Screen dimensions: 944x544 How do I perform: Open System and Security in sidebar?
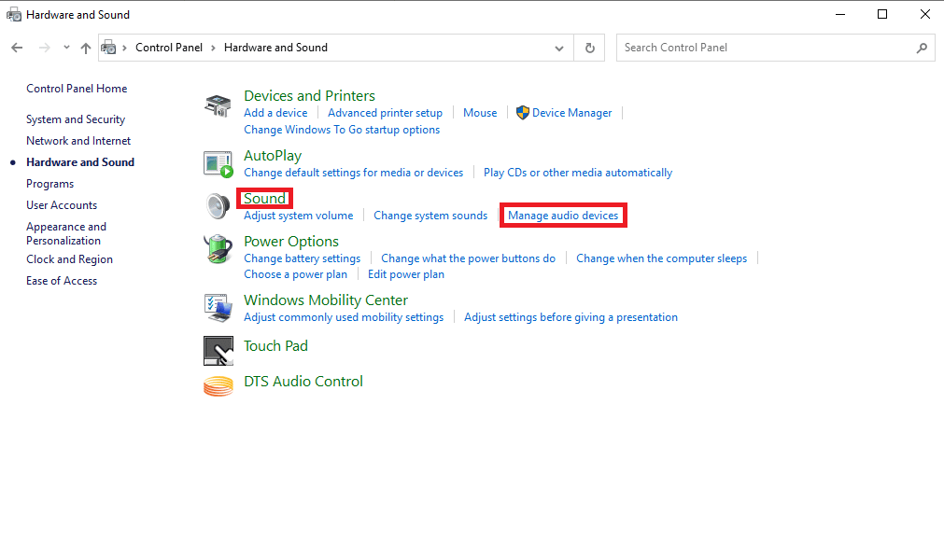coord(76,119)
